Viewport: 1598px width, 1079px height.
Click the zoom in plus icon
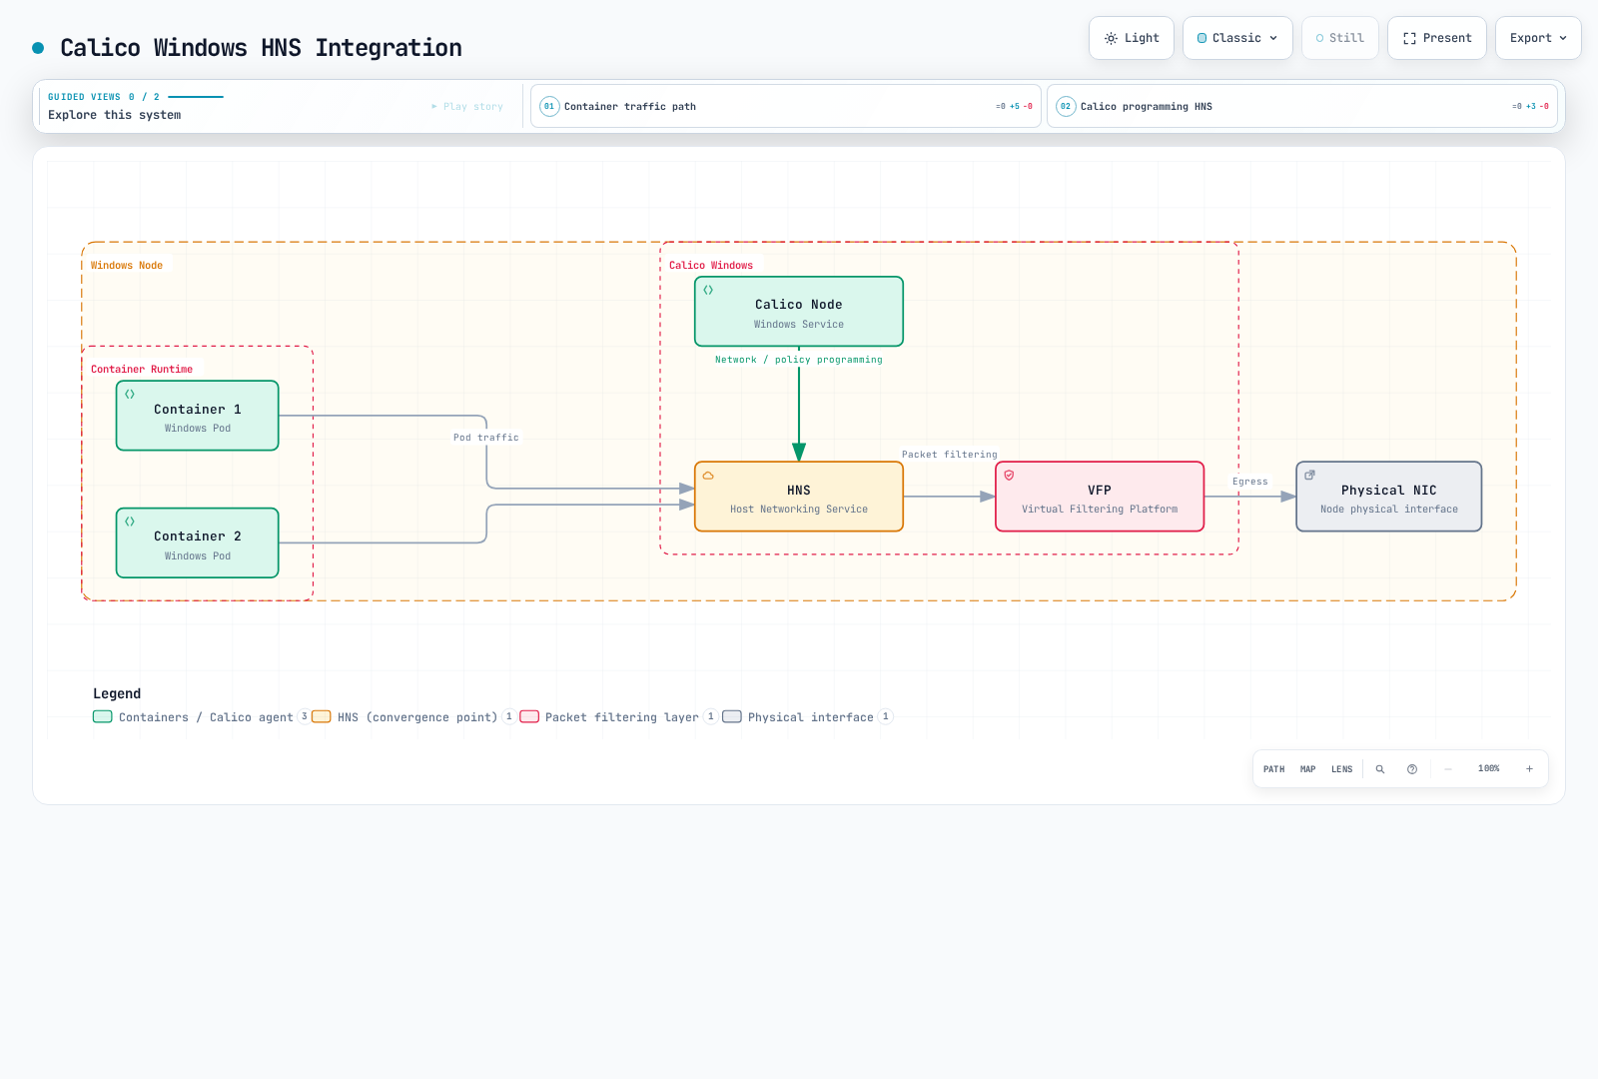pos(1529,769)
